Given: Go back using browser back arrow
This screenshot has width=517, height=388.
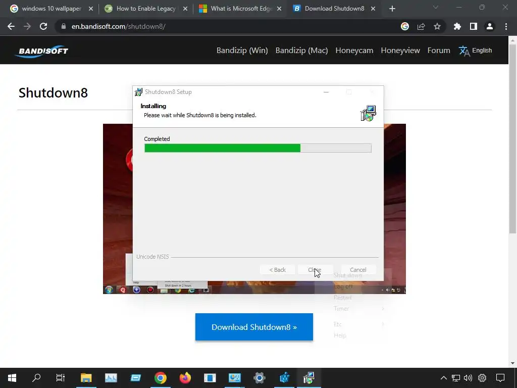Looking at the screenshot, I should coord(11,26).
